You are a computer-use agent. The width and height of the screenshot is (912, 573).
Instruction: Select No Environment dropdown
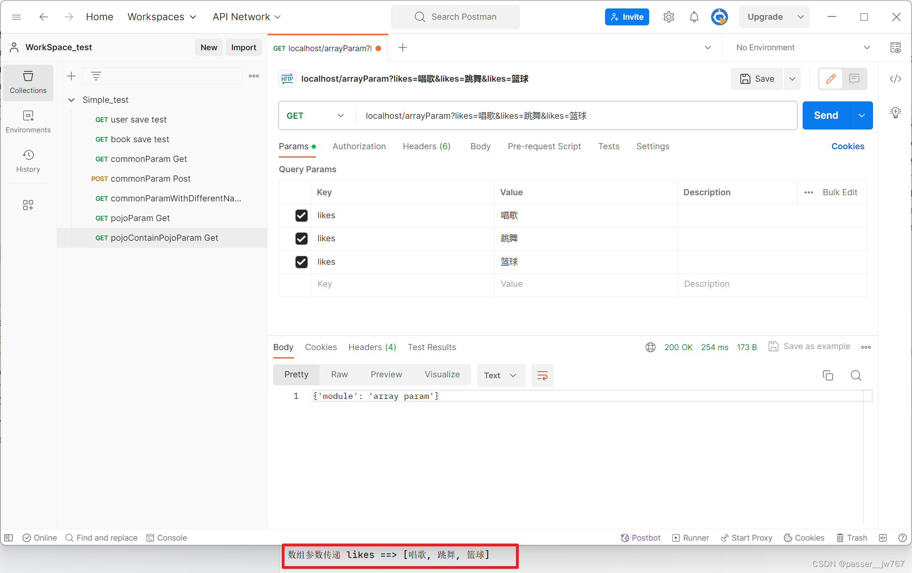[803, 47]
